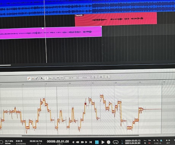Click the rewind button

point(78,142)
